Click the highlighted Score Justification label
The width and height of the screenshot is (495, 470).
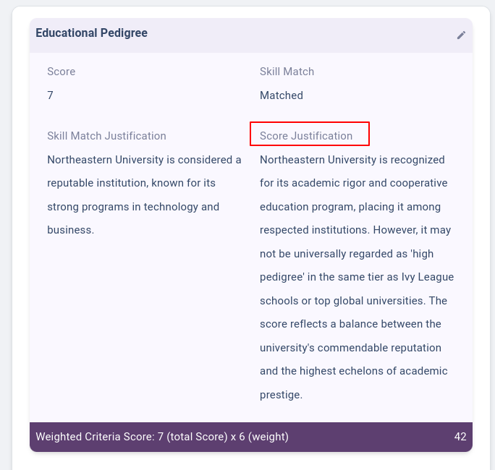(306, 136)
